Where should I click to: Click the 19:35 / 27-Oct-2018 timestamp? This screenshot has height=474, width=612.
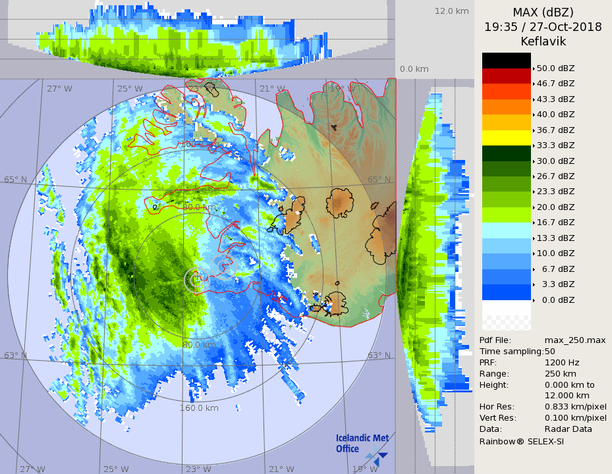click(x=543, y=27)
